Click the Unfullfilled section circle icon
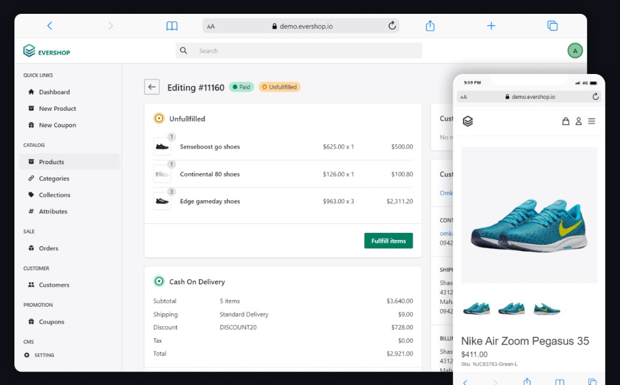Image resolution: width=620 pixels, height=385 pixels. point(159,119)
